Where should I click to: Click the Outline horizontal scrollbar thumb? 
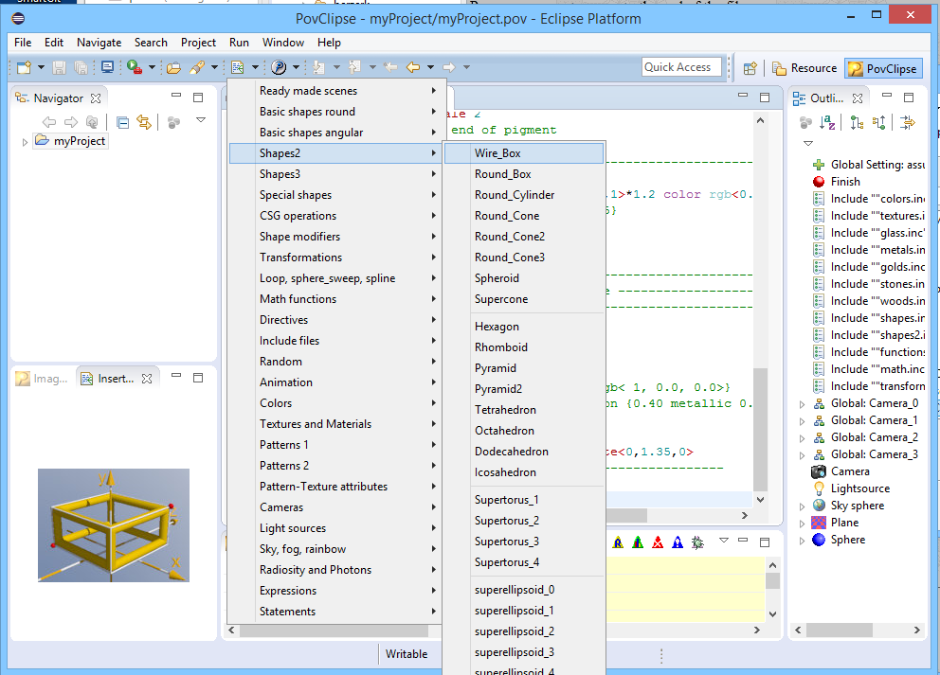click(x=840, y=631)
